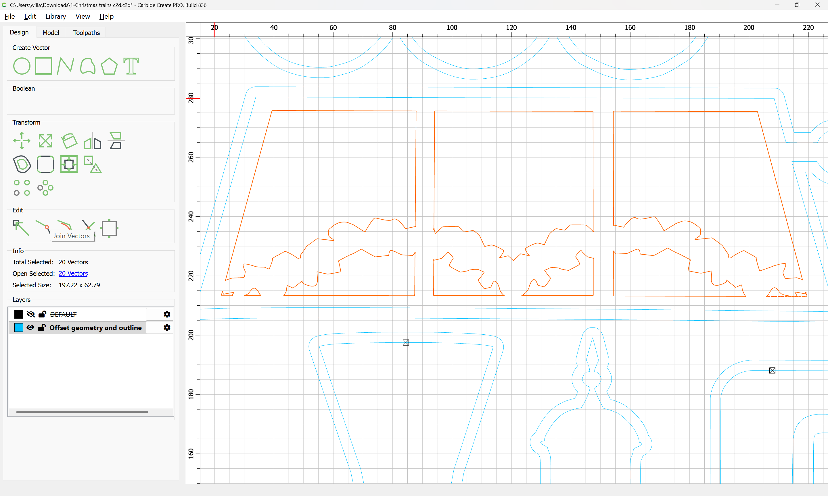Click the blue Offset layer color swatch
The height and width of the screenshot is (496, 828).
(19, 328)
